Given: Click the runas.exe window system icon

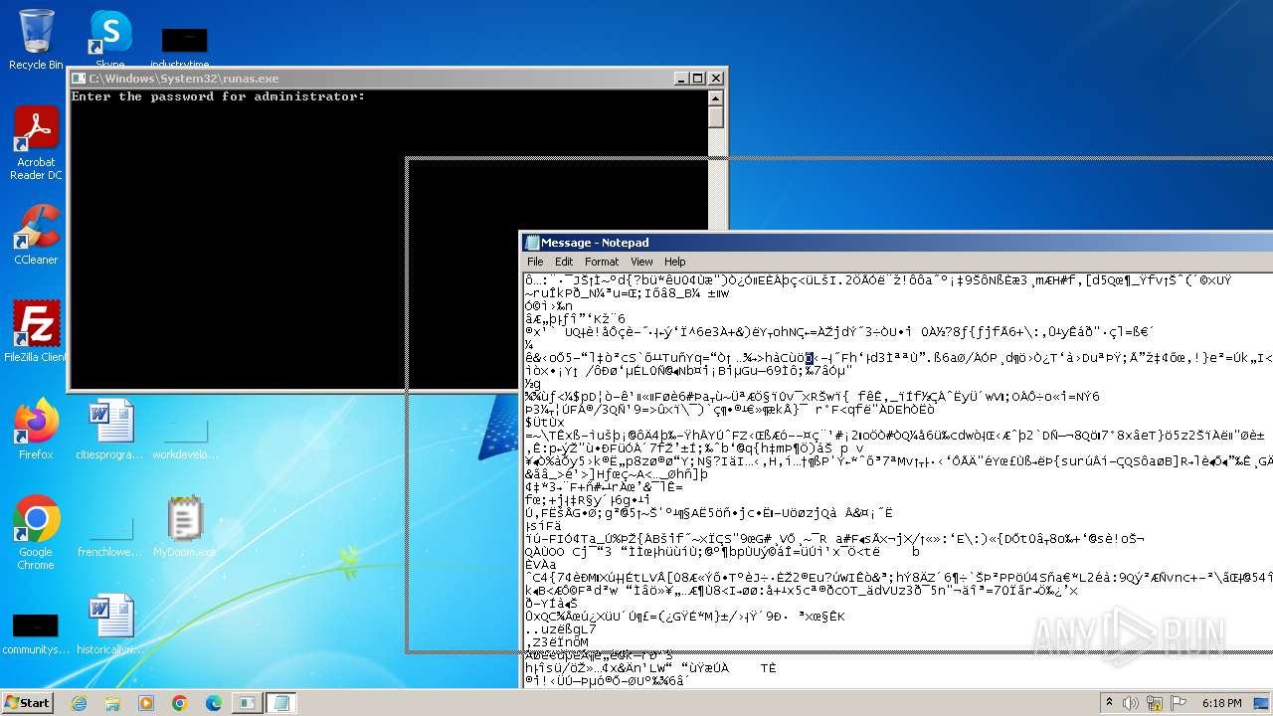Looking at the screenshot, I should [79, 79].
